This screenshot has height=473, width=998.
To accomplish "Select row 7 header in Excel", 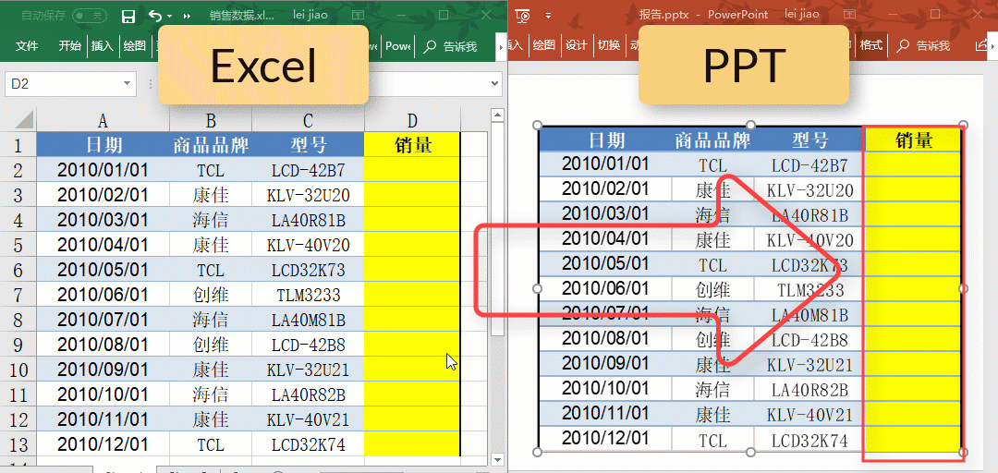I will click(x=18, y=295).
